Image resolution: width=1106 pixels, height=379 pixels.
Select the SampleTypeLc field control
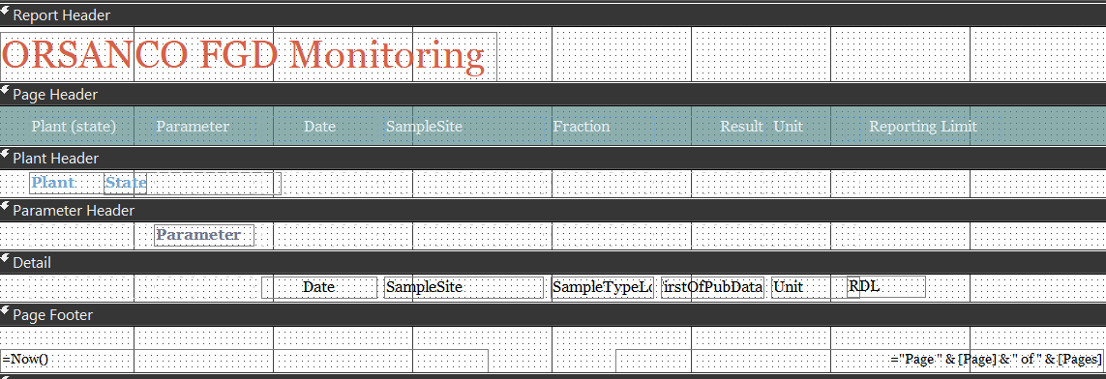pyautogui.click(x=603, y=287)
